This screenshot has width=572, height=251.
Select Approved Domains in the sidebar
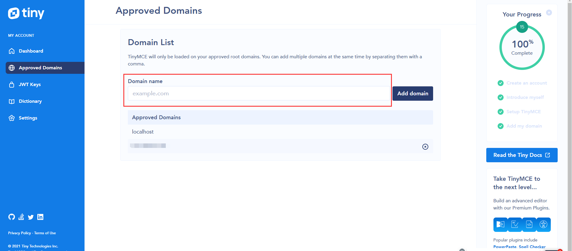click(x=45, y=68)
